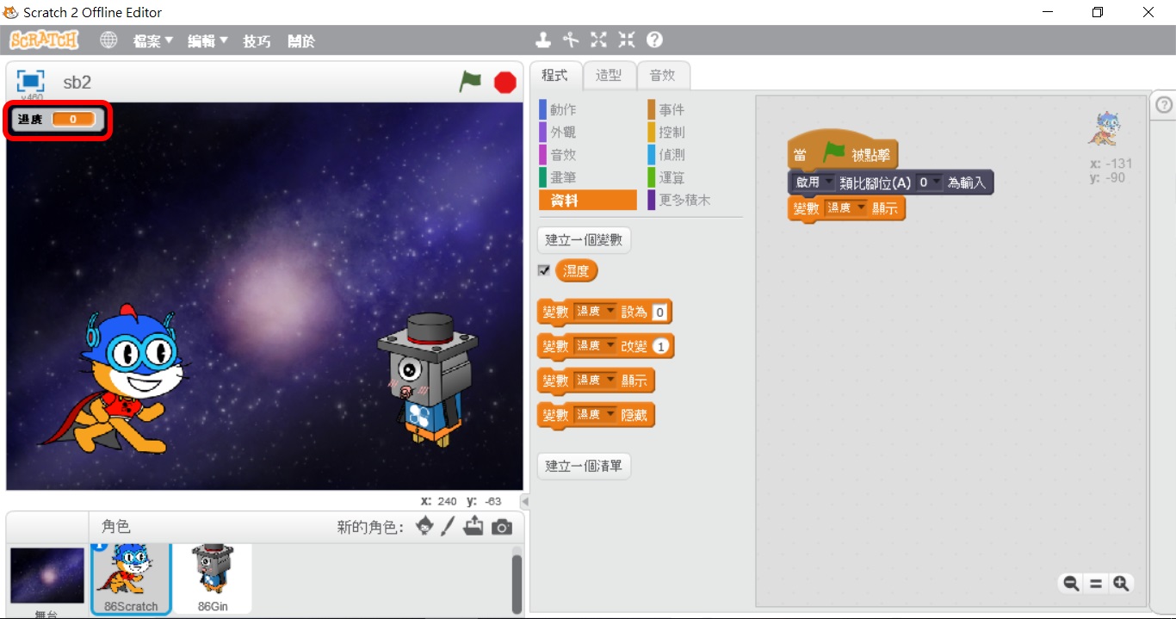Zoom out the scripts area

coord(1071,584)
